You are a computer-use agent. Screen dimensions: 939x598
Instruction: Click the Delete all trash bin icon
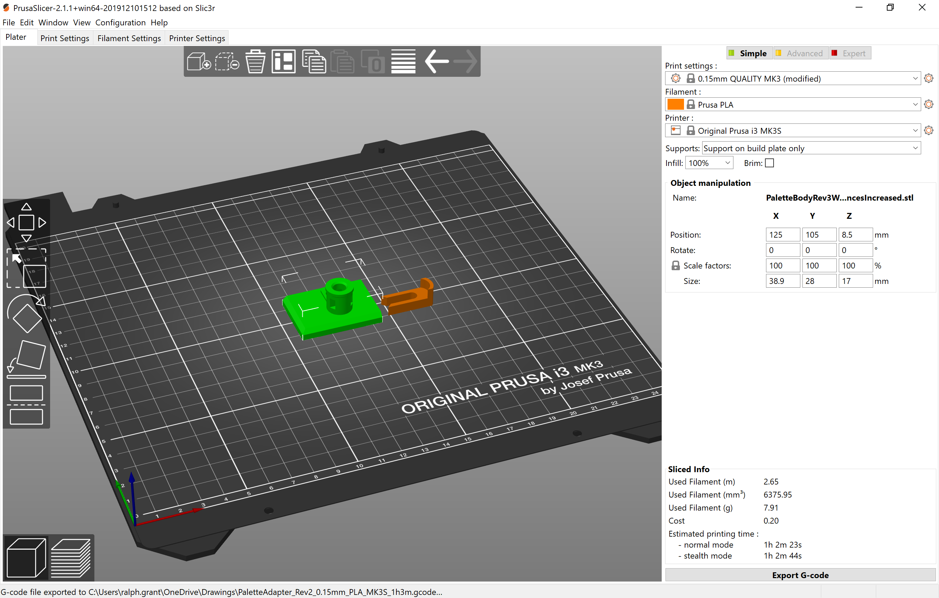coord(255,61)
